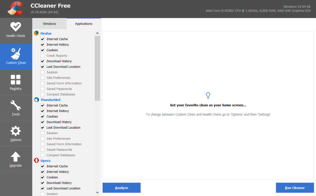
Task: Switch to the Windows tab
Action: click(49, 24)
